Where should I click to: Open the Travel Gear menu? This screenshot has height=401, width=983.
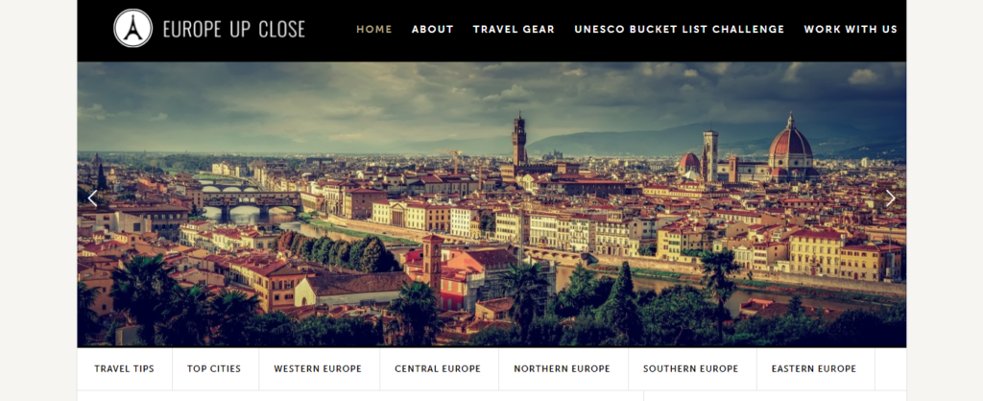pos(515,29)
